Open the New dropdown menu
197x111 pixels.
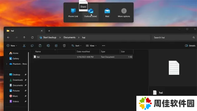click(12, 45)
